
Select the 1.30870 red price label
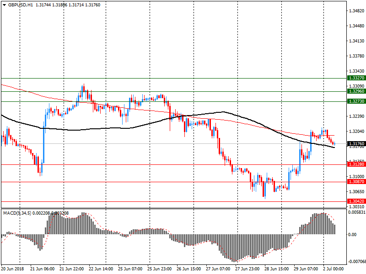click(356, 182)
